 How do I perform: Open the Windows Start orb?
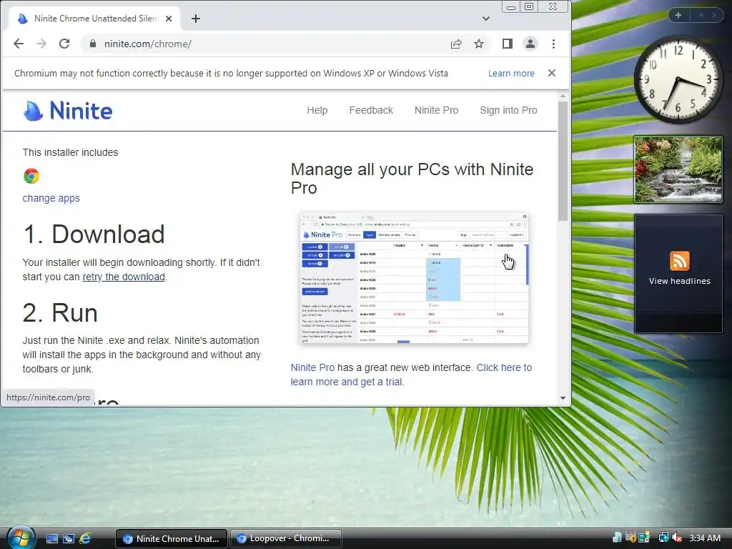tap(21, 538)
